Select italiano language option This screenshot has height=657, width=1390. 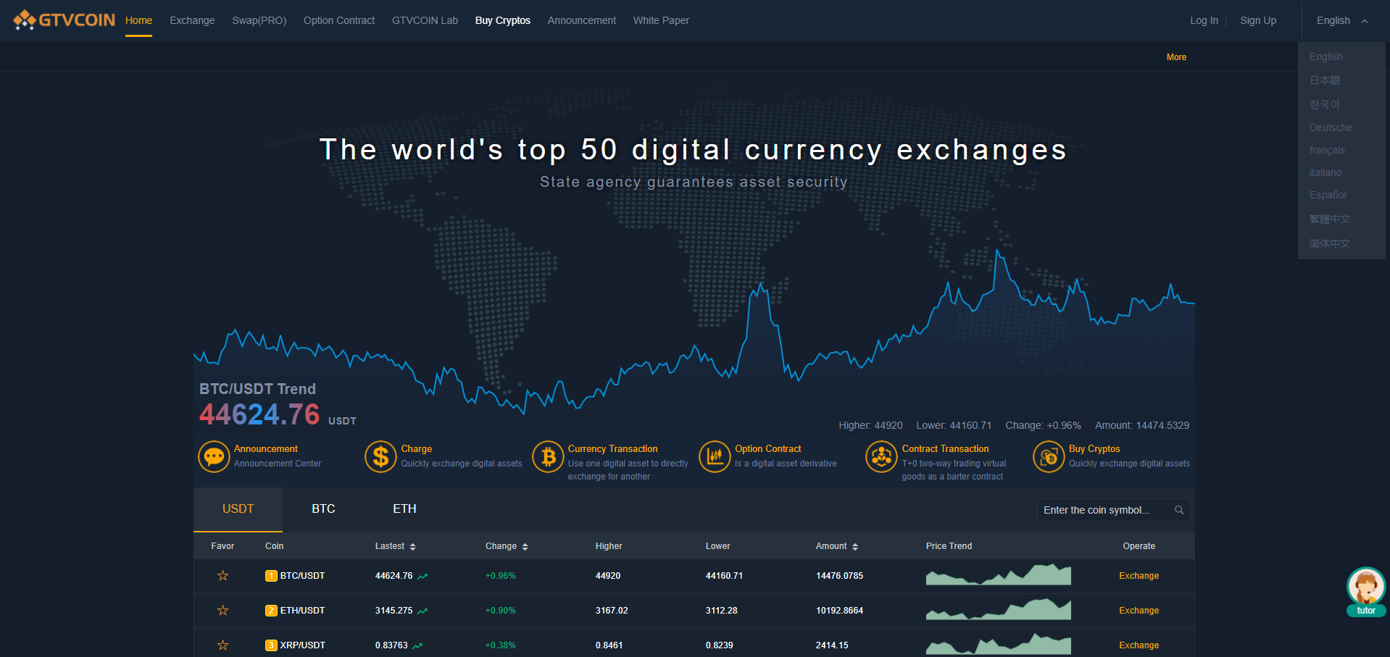click(1326, 172)
